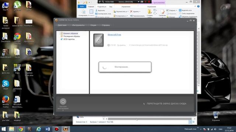This screenshot has height=132, width=236.
Task: Open the Инструменты menu in DAEMON Tools
Action: tap(78, 25)
